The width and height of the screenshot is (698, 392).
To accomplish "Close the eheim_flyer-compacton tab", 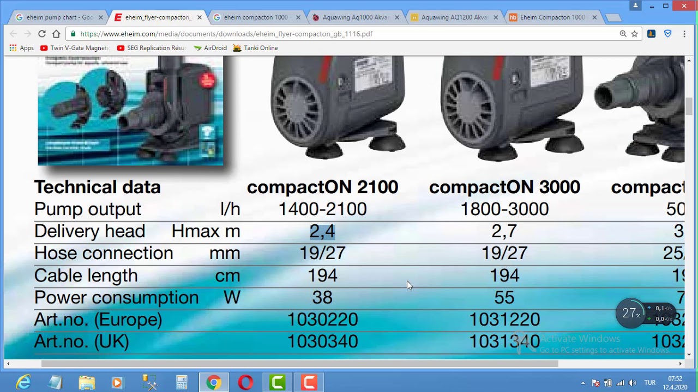I will 199,17.
